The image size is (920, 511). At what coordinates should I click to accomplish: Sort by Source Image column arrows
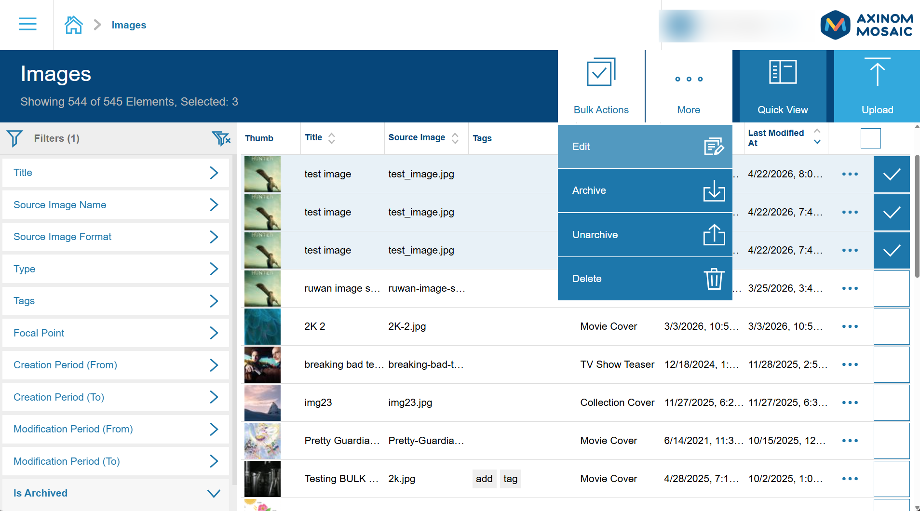(x=455, y=138)
